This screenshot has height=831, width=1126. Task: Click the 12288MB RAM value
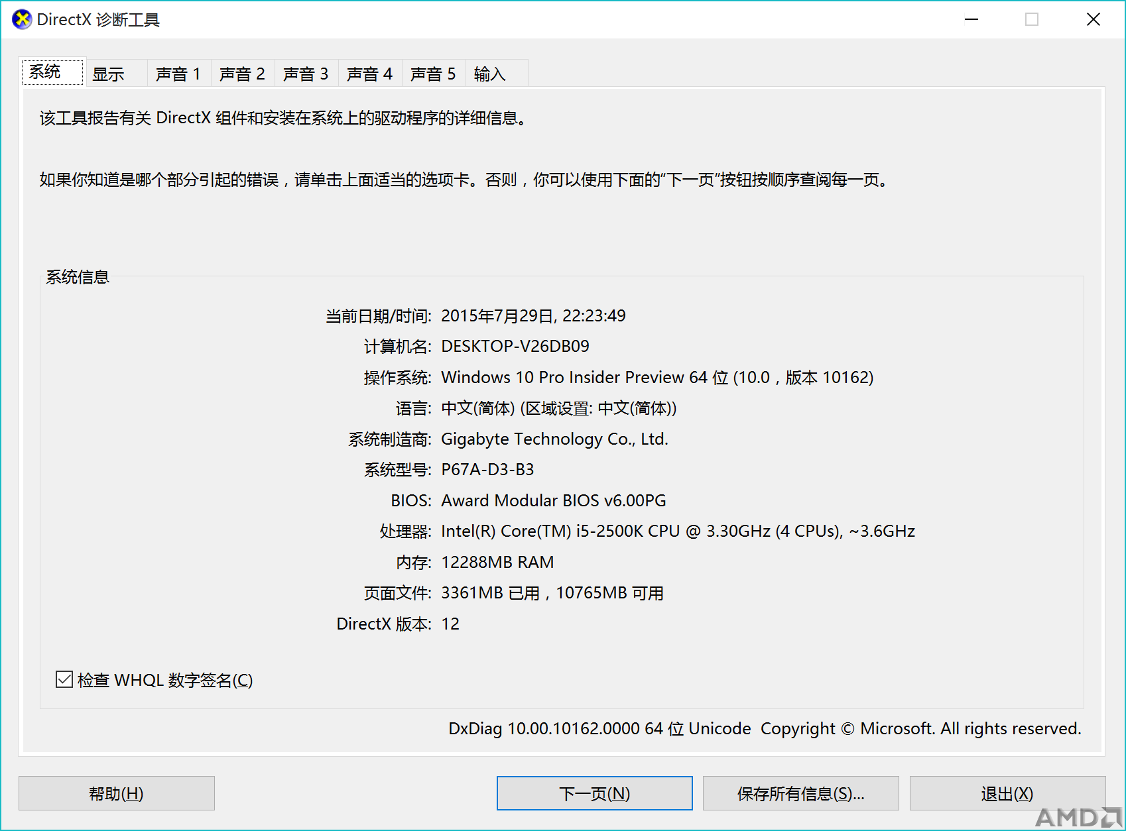pyautogui.click(x=497, y=563)
